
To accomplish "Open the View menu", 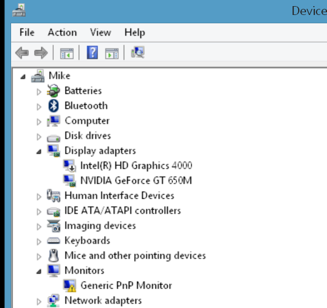I will [100, 33].
